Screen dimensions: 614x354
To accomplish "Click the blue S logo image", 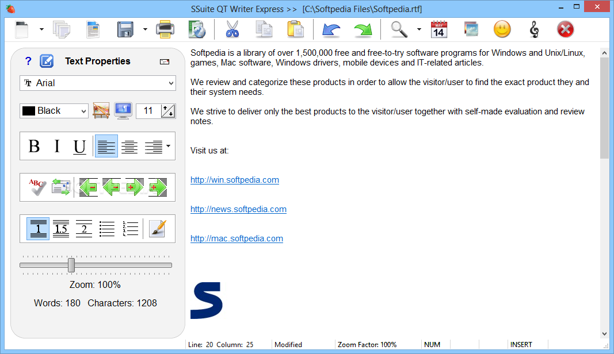I will pyautogui.click(x=207, y=301).
